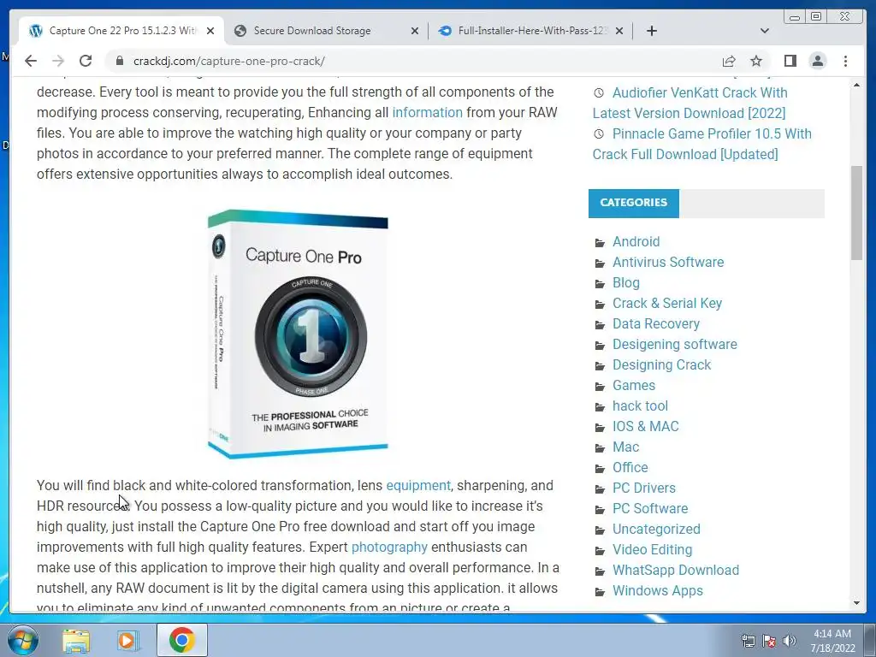Open the Office category
The image size is (876, 657).
(x=630, y=468)
